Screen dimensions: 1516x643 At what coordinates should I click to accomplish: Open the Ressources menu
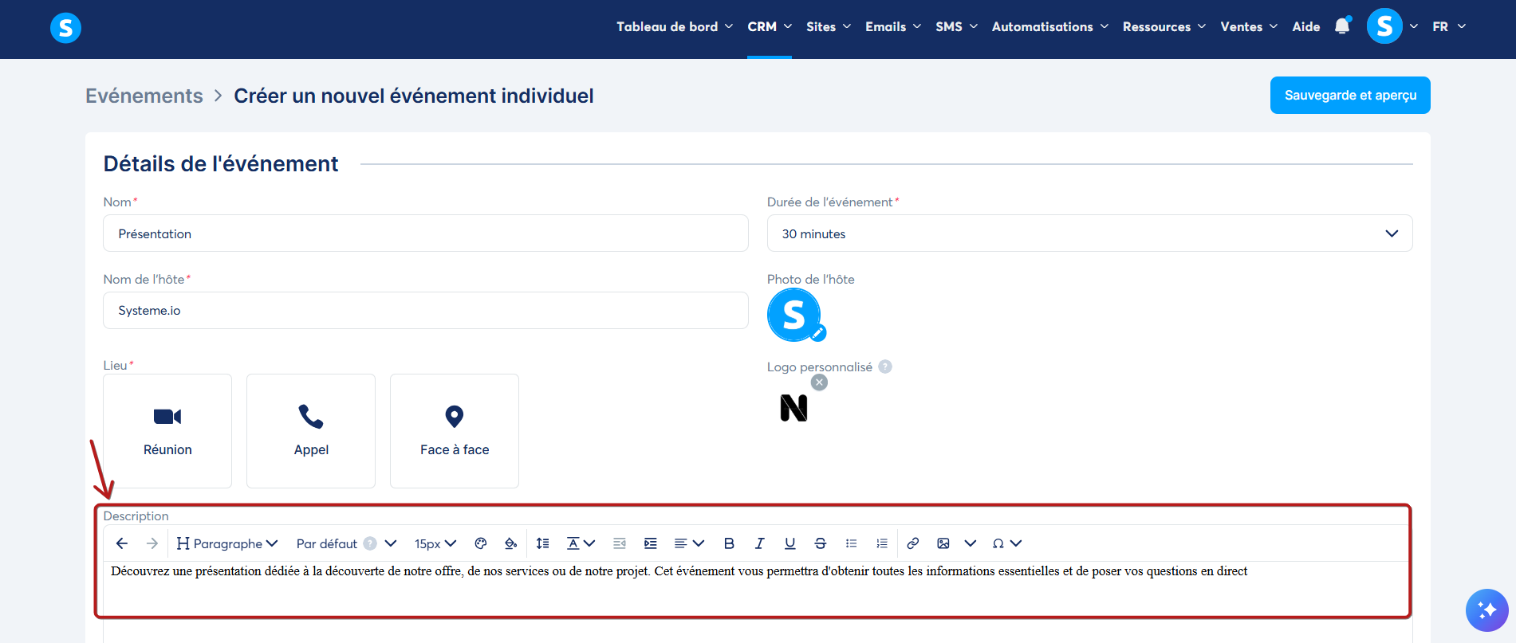point(1164,26)
